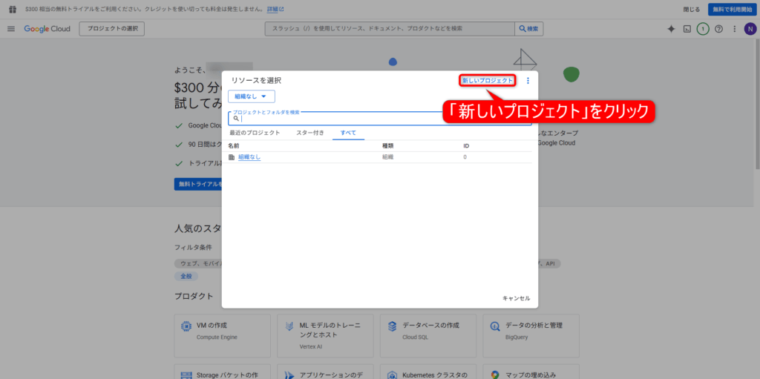Click the gift icon in trial banner
The width and height of the screenshot is (760, 379).
12,9
